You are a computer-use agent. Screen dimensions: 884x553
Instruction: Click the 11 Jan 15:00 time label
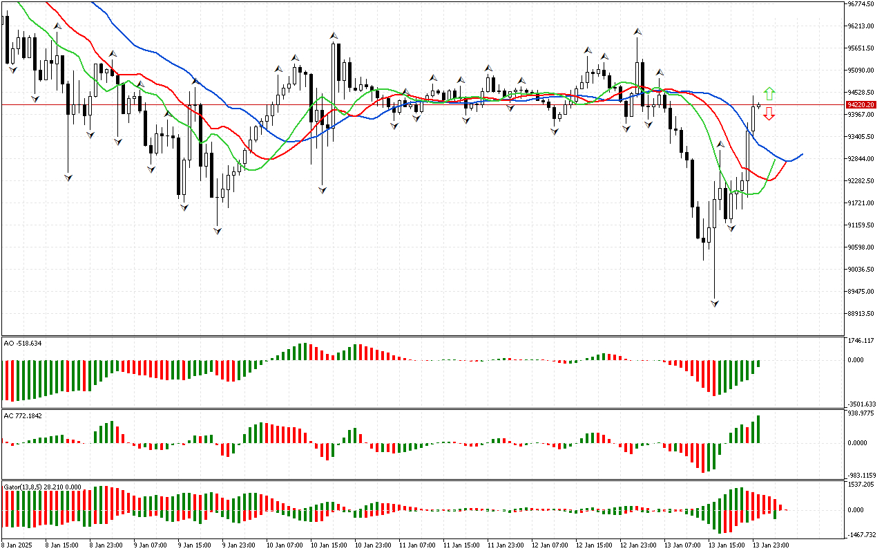tap(460, 545)
